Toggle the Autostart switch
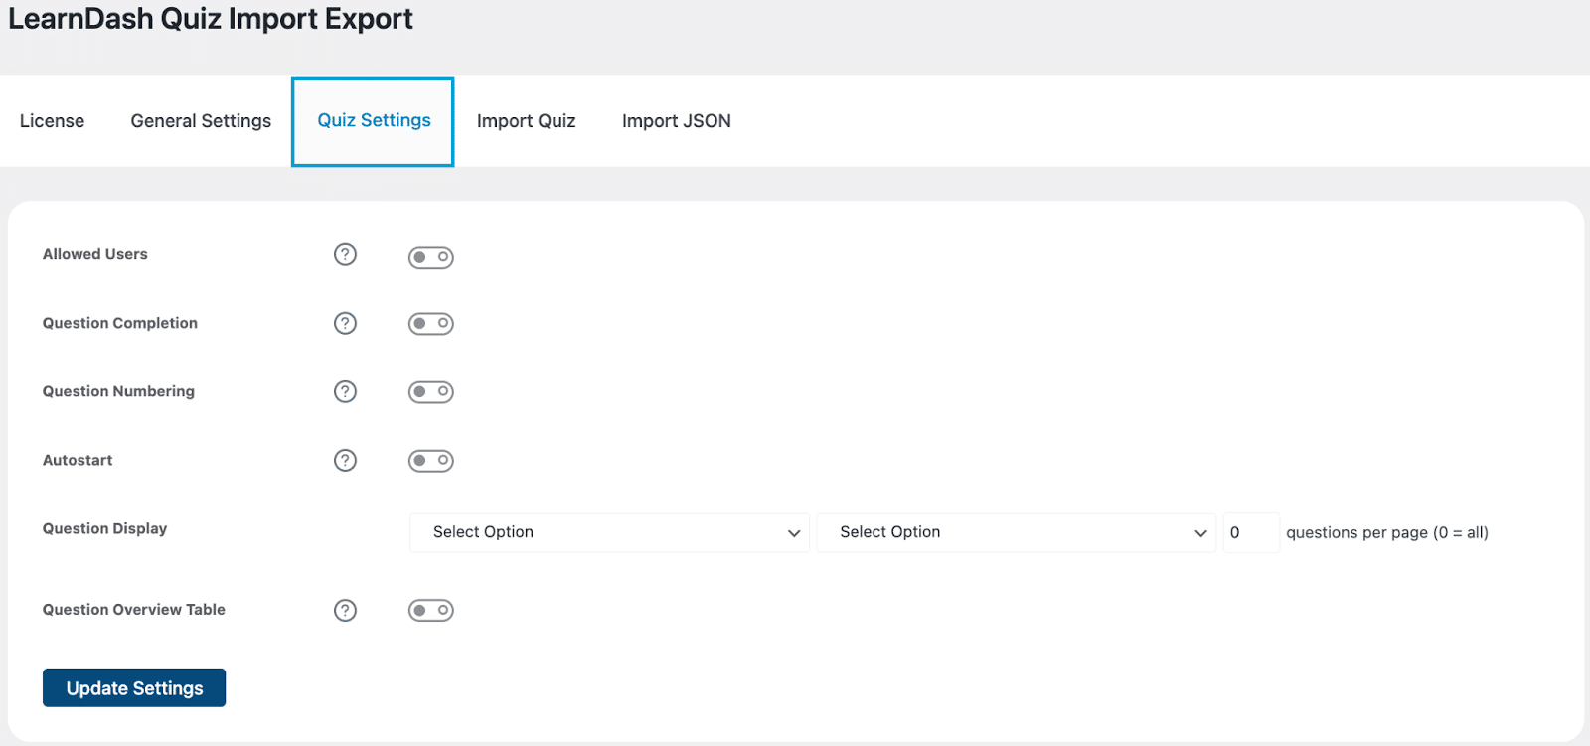 (x=431, y=461)
